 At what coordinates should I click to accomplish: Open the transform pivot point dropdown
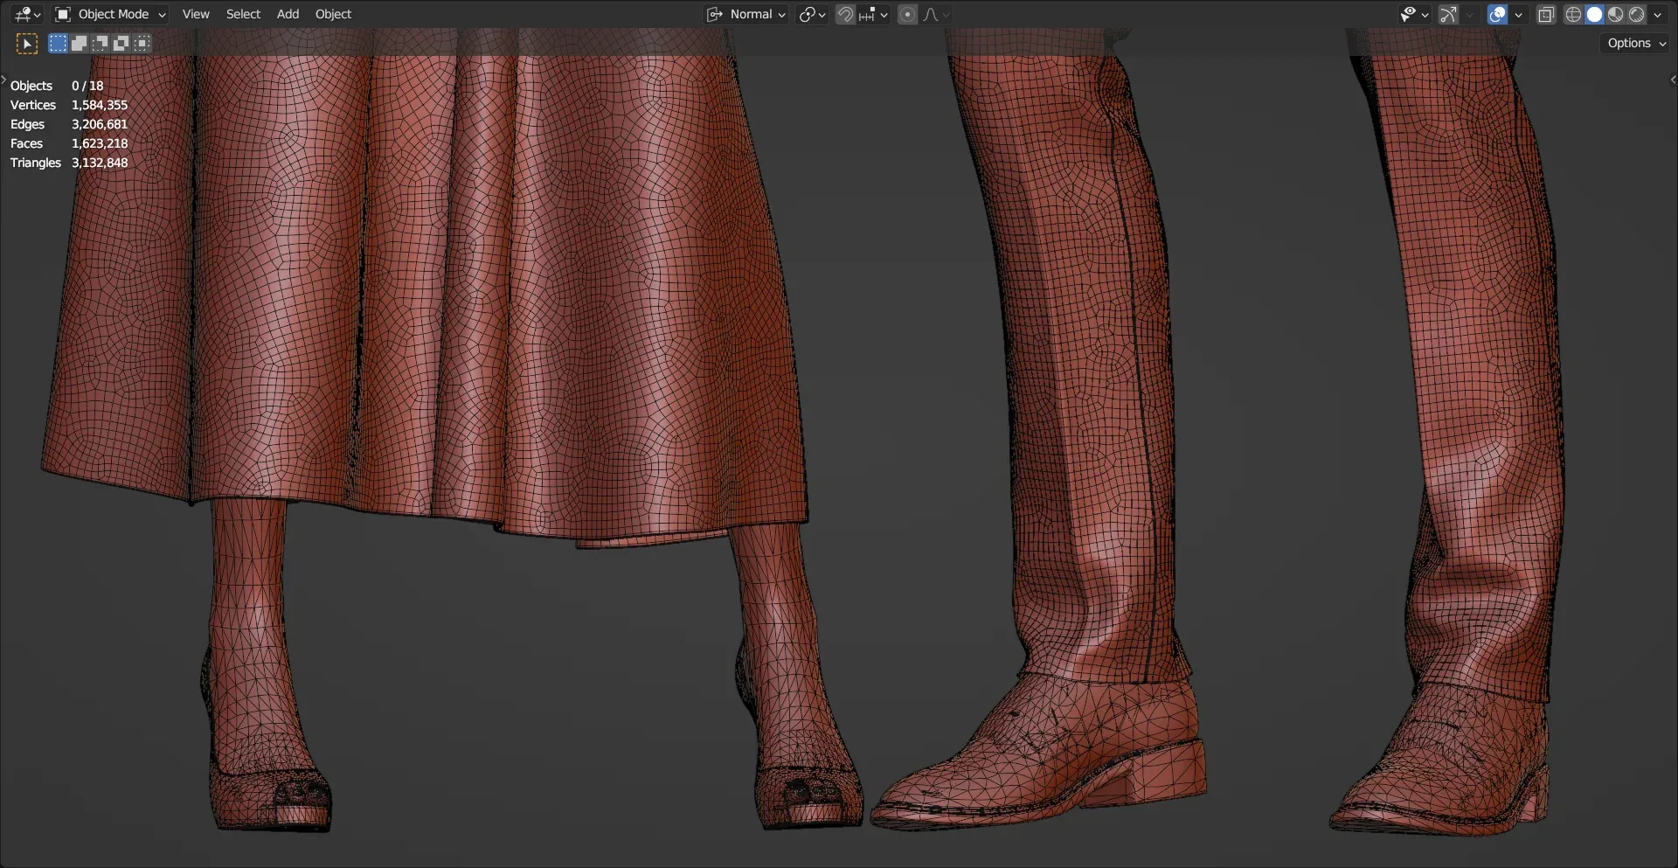(x=812, y=14)
